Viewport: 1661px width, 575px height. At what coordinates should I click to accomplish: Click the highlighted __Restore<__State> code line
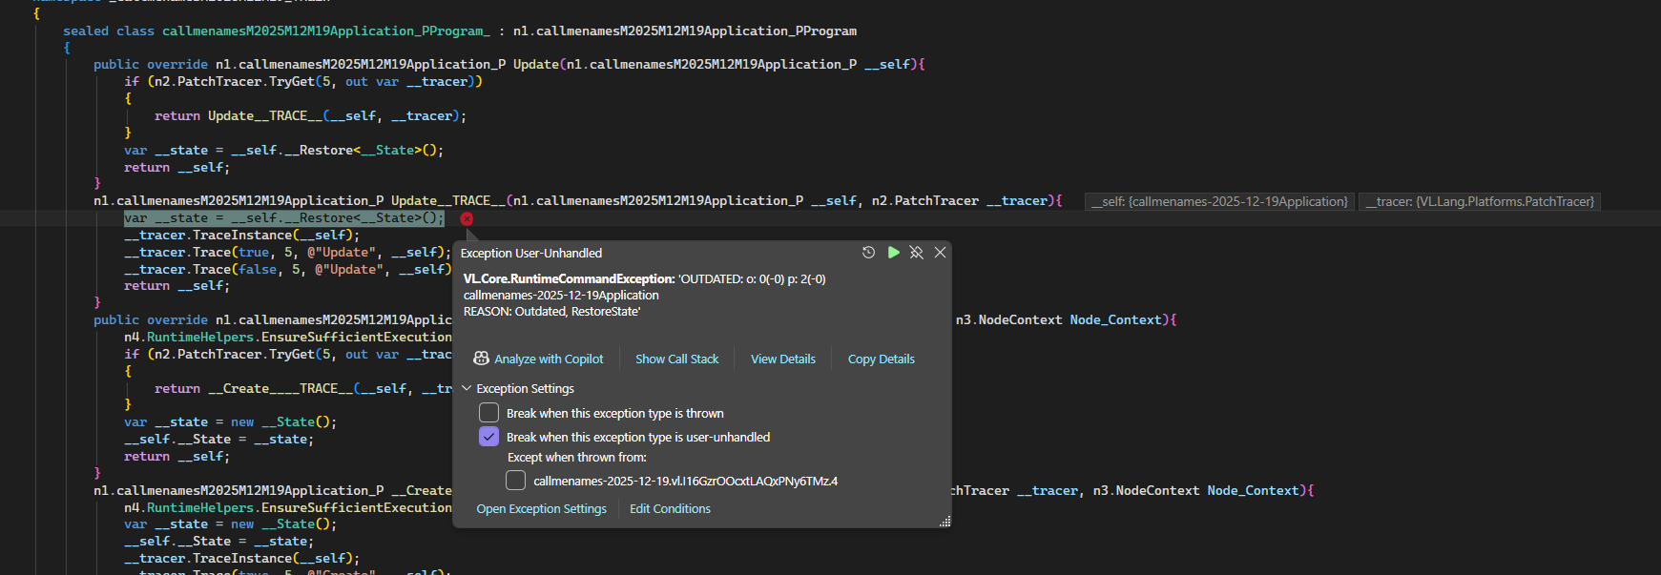(284, 218)
